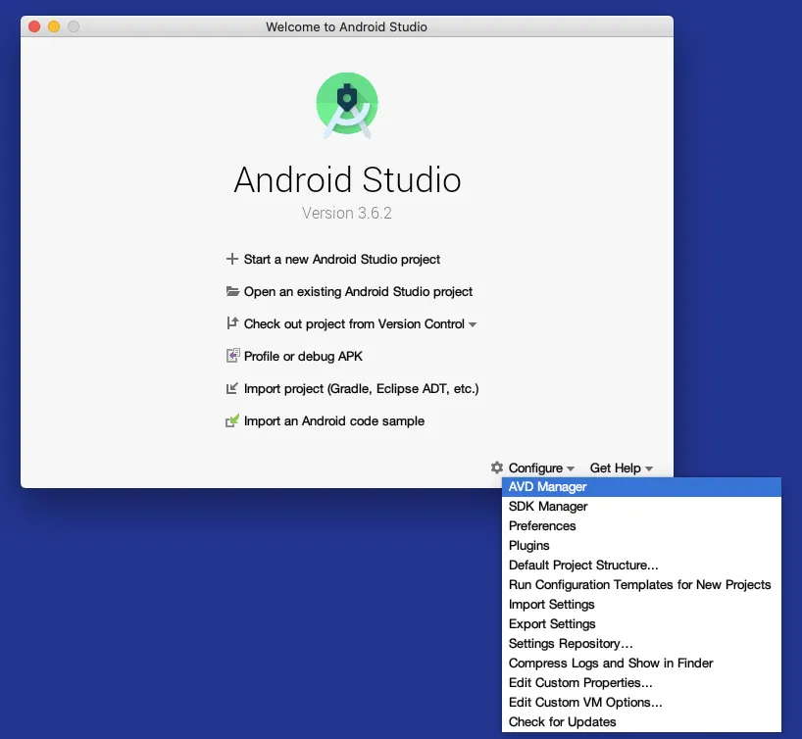Import an Android code sample
802x739 pixels.
point(334,420)
